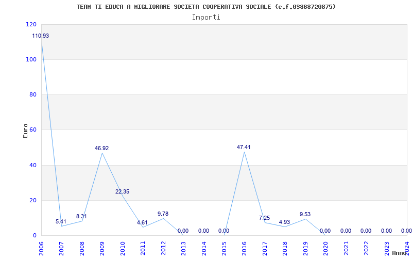The width and height of the screenshot is (412, 258).
Task: Click the chart title with cooperative name
Action: tap(206, 7)
